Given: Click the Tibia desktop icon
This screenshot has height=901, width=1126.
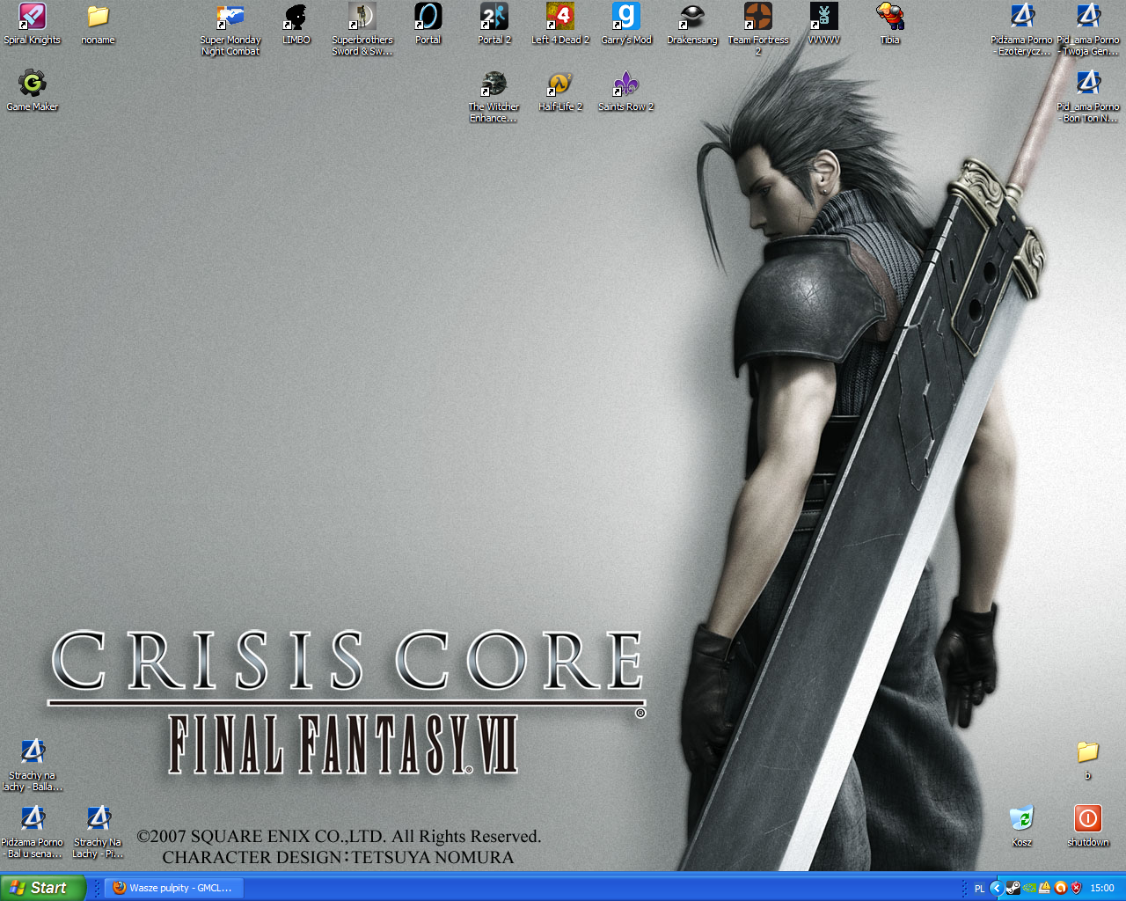Looking at the screenshot, I should point(889,18).
